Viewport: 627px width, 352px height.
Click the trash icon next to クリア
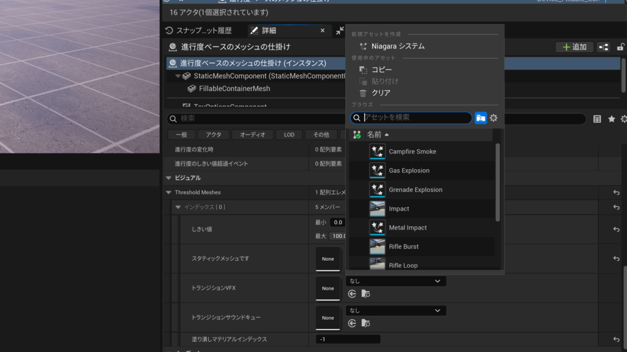point(363,93)
